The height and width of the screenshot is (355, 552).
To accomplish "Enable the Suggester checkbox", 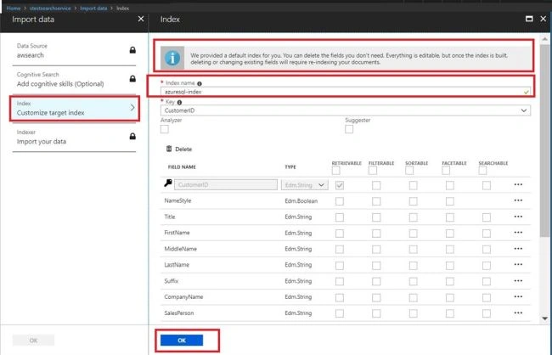I will point(349,129).
